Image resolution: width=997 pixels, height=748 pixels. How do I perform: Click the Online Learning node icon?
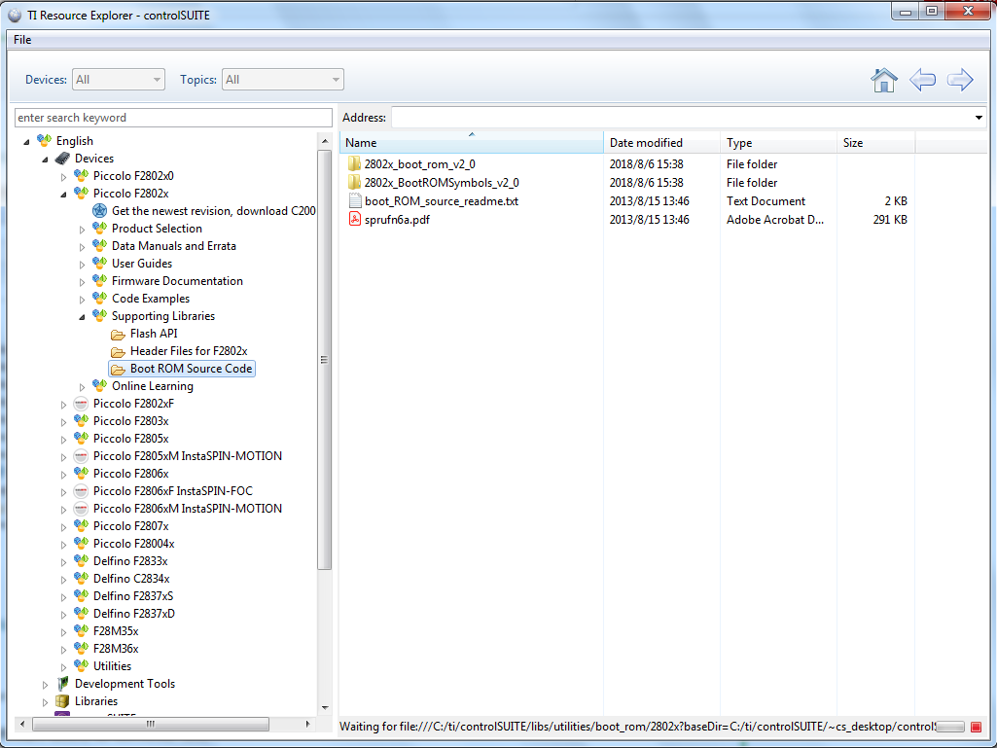[x=100, y=385]
